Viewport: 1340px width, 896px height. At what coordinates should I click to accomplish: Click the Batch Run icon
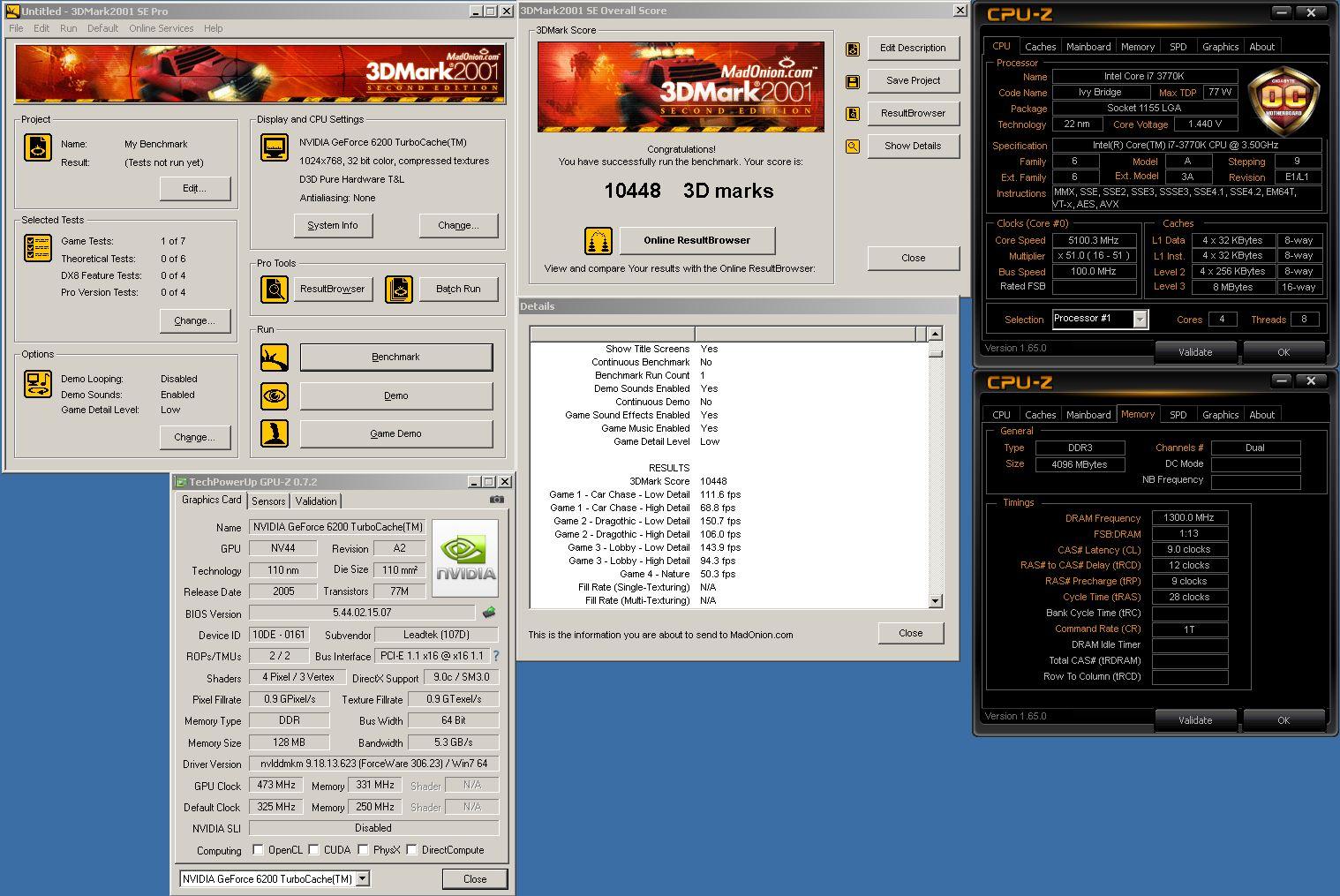(399, 289)
